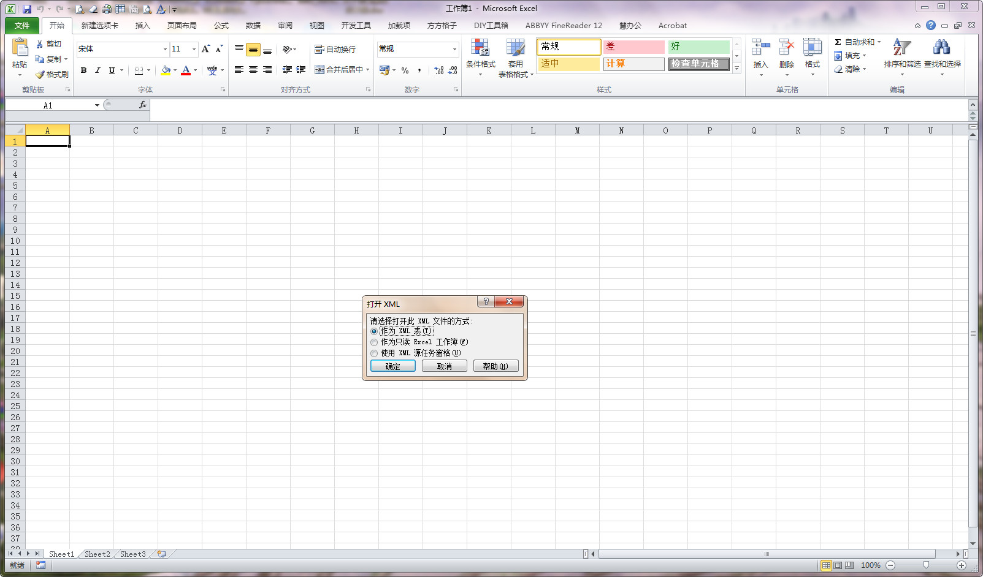Click the Paste clipboard icon
983x577 pixels.
click(20, 47)
